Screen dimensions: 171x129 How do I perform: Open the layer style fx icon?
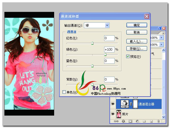pyautogui.click(x=123, y=121)
